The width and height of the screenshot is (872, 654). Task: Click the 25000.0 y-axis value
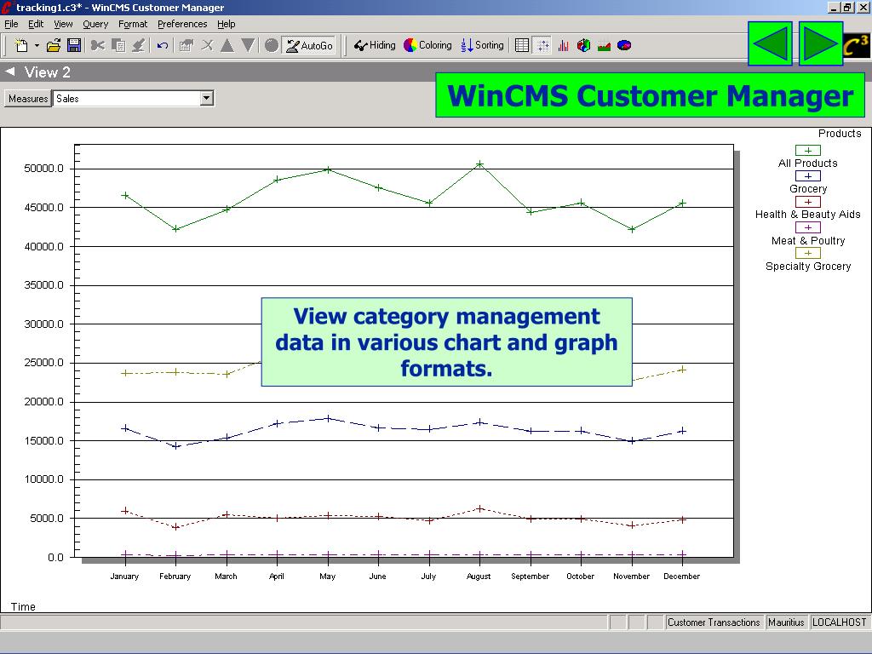tap(44, 363)
